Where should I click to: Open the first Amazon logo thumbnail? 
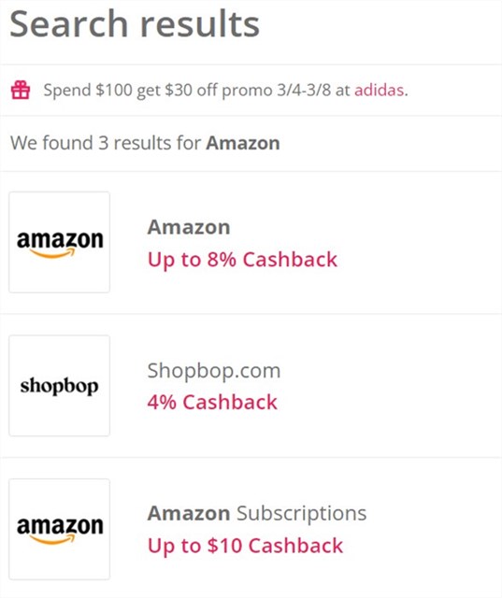pyautogui.click(x=60, y=242)
